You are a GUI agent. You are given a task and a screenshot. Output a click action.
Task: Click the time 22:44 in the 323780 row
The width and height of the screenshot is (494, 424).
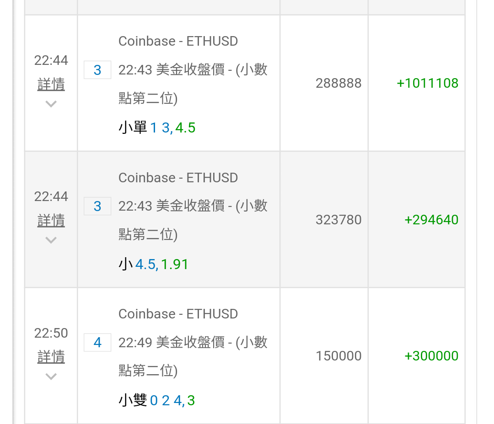coord(51,197)
